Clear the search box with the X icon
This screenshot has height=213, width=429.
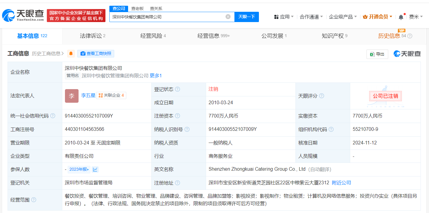pyautogui.click(x=228, y=17)
